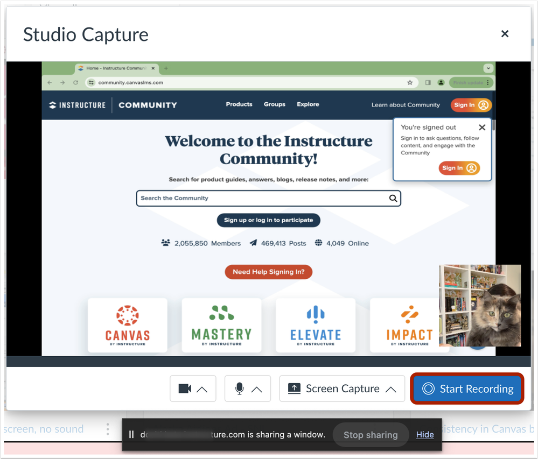Viewport: 538px width, 459px height.
Task: Select the webcam cat preview thumbnail
Action: click(x=480, y=306)
